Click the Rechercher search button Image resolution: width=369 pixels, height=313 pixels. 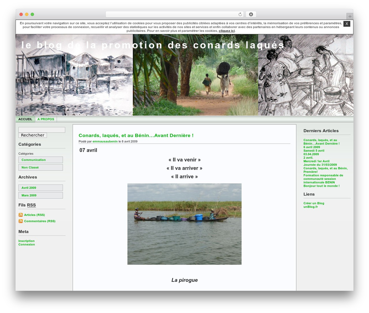[x=33, y=135]
